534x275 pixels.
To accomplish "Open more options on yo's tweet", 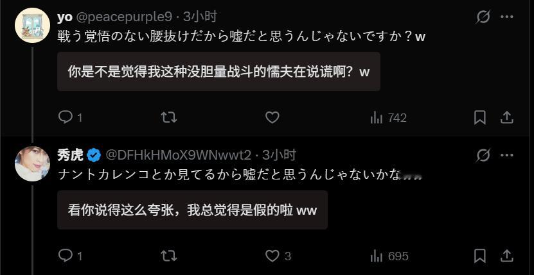I will pyautogui.click(x=507, y=17).
